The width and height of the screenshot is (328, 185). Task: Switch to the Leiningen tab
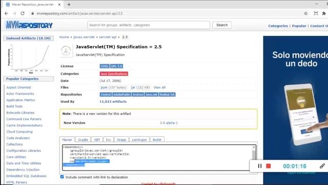click(x=139, y=140)
